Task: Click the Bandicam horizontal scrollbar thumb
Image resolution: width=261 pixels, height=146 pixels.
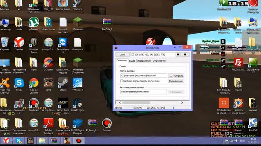Action: (x=136, y=103)
